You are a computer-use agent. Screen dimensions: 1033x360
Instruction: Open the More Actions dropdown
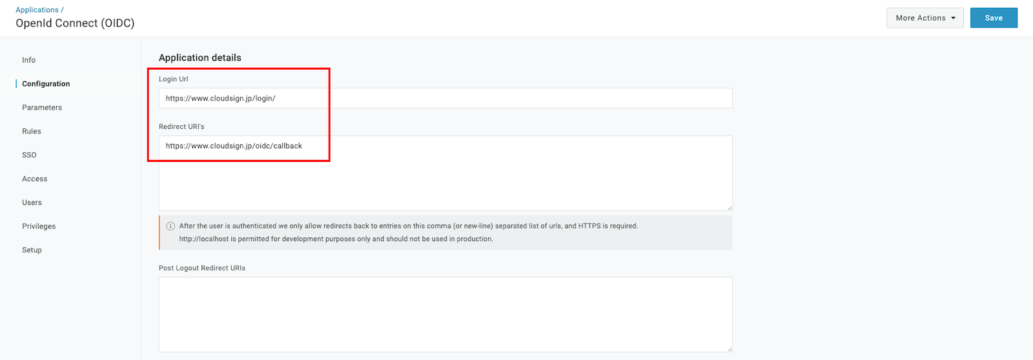tap(925, 18)
